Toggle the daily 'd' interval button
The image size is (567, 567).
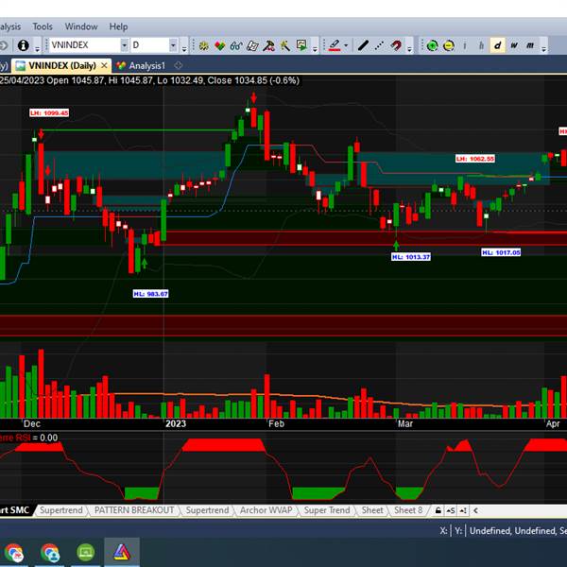tap(497, 46)
